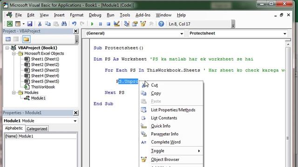Open the Insert UserForm dropdown arrow
The width and height of the screenshot is (298, 167).
tap(24, 24)
